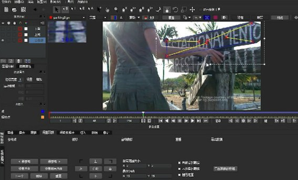Click the next reference point button with '>'

[x=54, y=162]
